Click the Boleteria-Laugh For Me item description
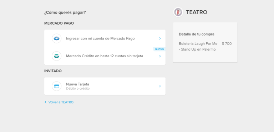The image size is (274, 132). click(x=198, y=47)
